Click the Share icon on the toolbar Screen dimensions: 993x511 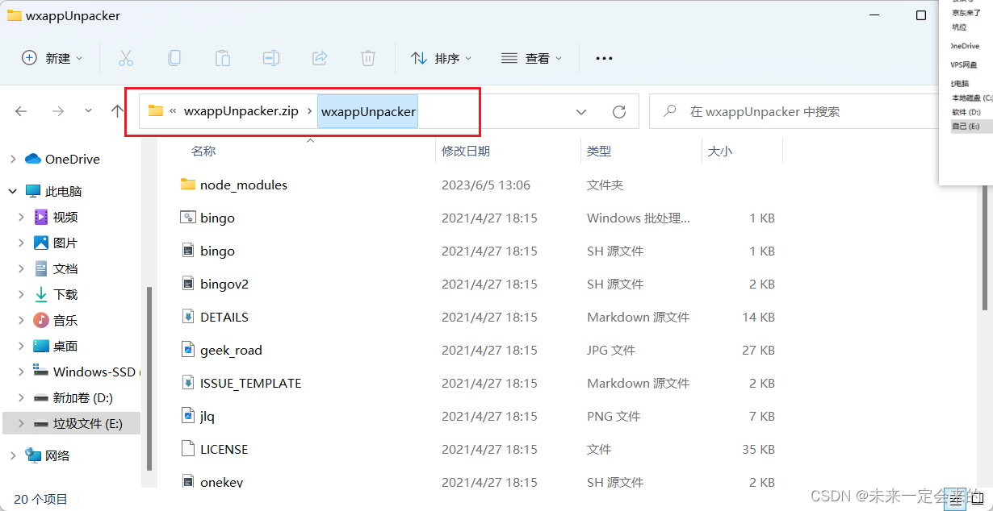coord(320,57)
